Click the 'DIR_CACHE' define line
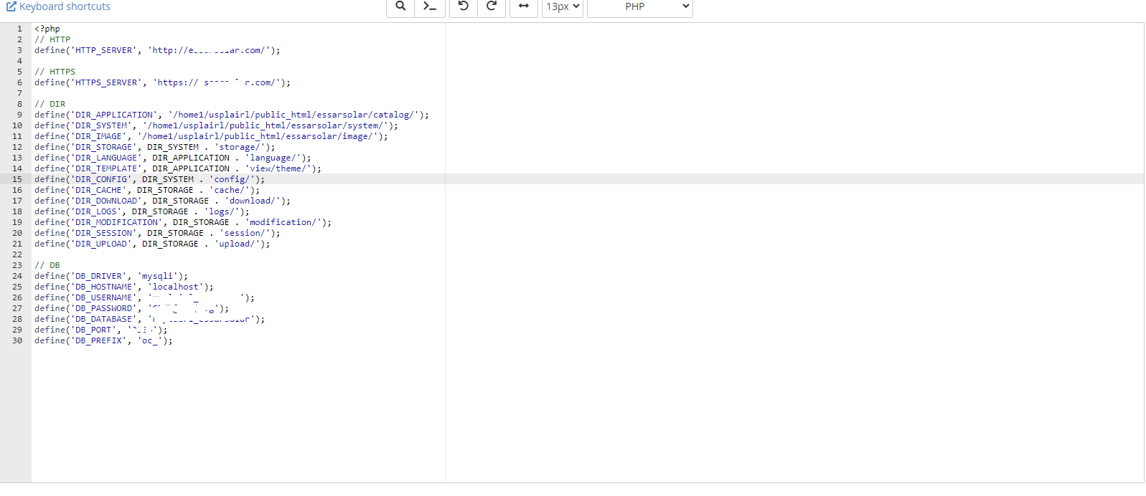Image resolution: width=1146 pixels, height=496 pixels. (x=147, y=190)
